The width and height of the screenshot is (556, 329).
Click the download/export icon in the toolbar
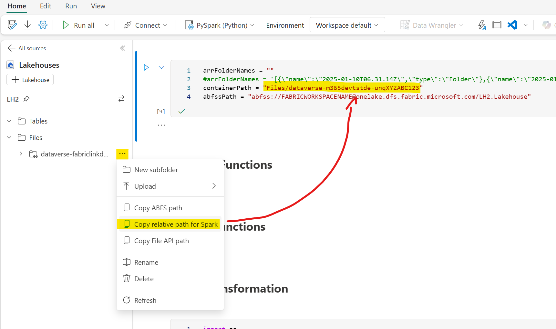click(x=27, y=25)
